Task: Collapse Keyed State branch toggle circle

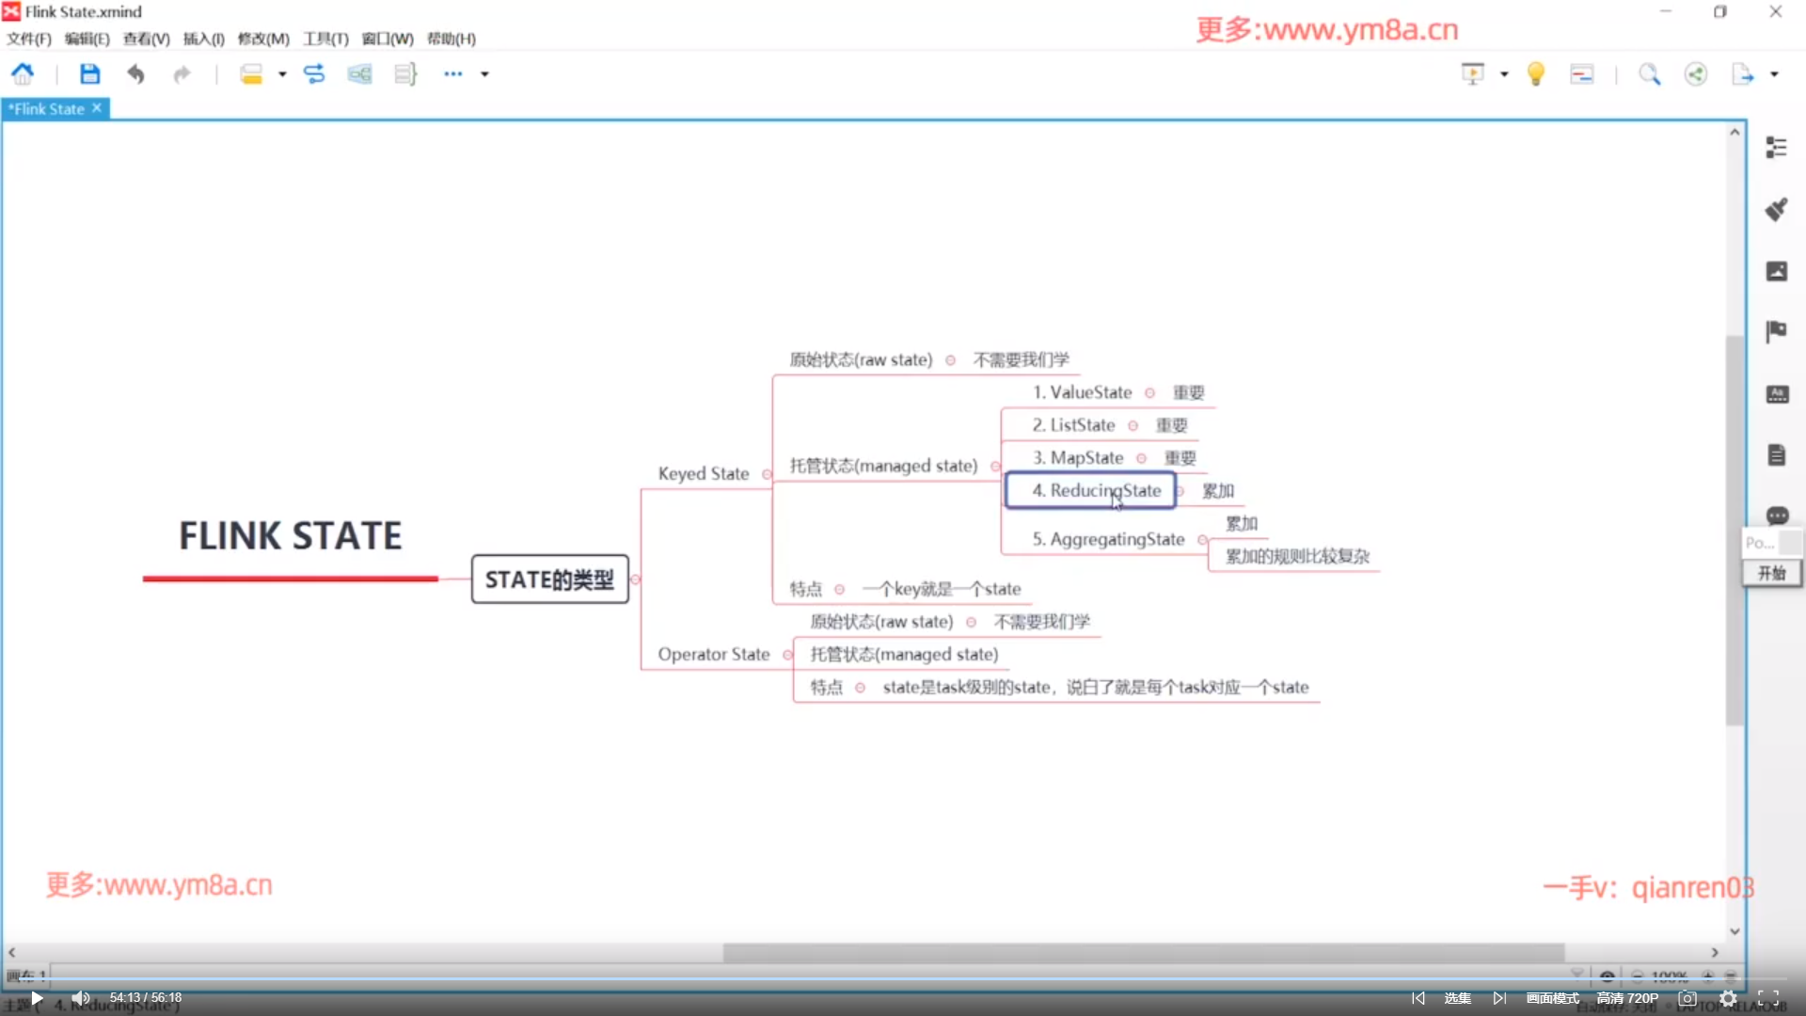Action: (766, 474)
